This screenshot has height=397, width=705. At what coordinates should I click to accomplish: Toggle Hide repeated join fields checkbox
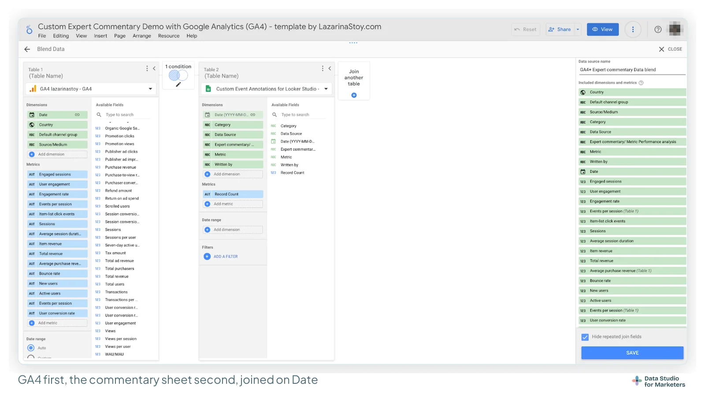coord(585,337)
